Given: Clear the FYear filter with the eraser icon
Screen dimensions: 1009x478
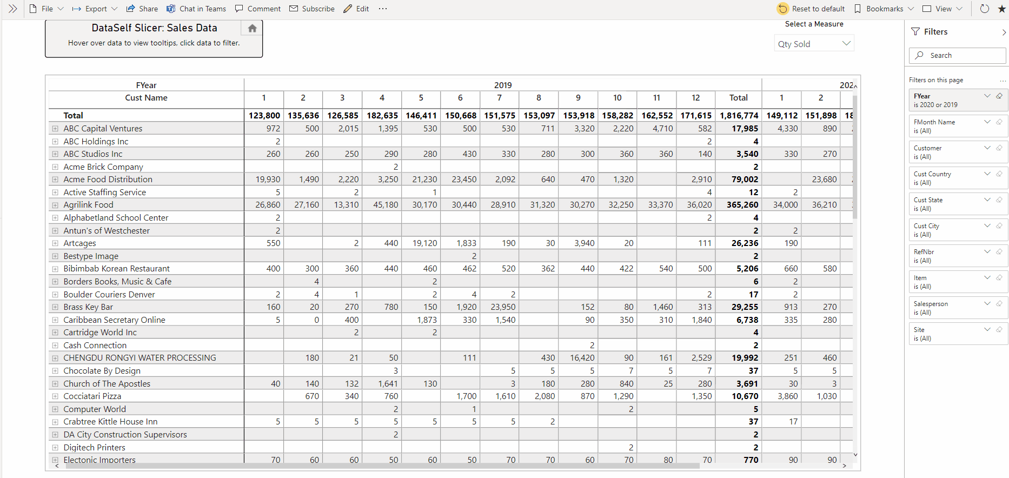Looking at the screenshot, I should 999,96.
